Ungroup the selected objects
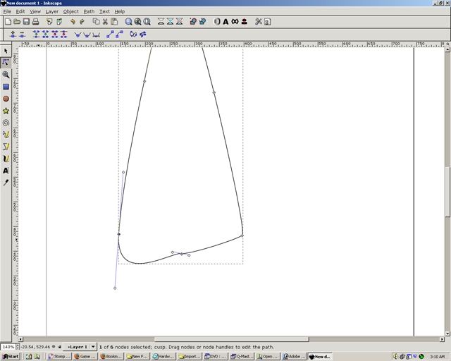The height and width of the screenshot is (361, 451). 202,22
